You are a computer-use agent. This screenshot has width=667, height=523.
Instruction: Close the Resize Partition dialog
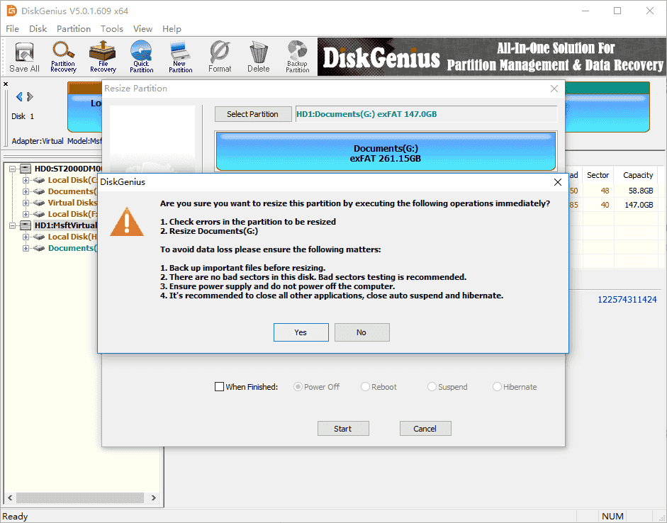554,89
